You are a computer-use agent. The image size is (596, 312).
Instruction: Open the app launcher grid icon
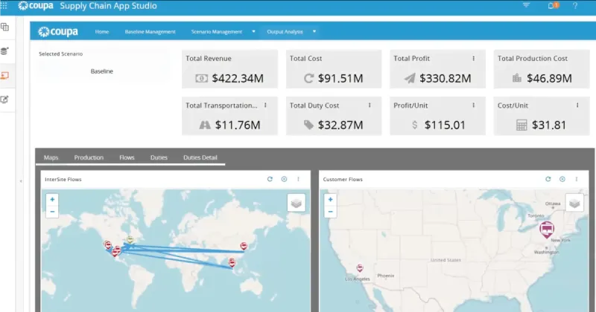pos(6,6)
